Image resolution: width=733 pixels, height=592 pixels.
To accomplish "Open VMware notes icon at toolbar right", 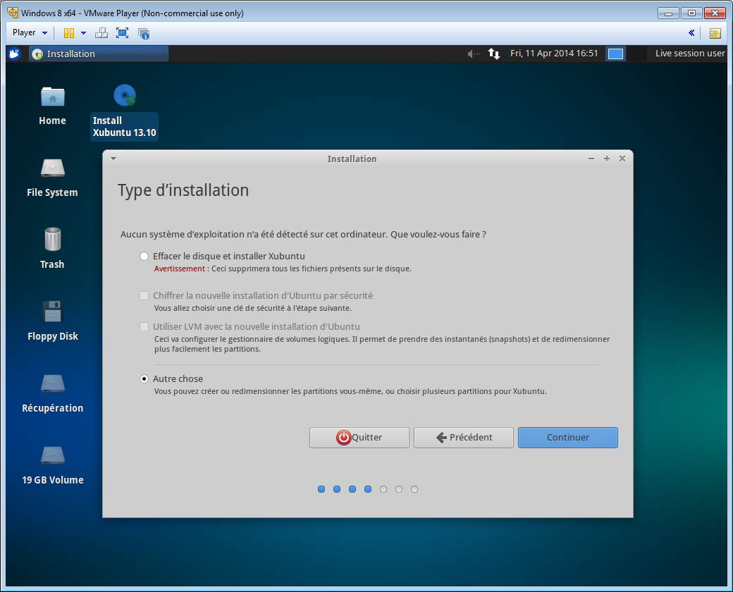I will (x=715, y=33).
